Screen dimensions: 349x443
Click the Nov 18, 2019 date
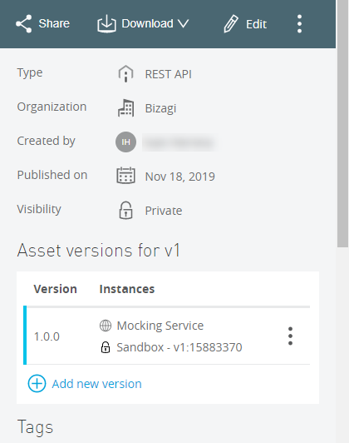pyautogui.click(x=179, y=177)
